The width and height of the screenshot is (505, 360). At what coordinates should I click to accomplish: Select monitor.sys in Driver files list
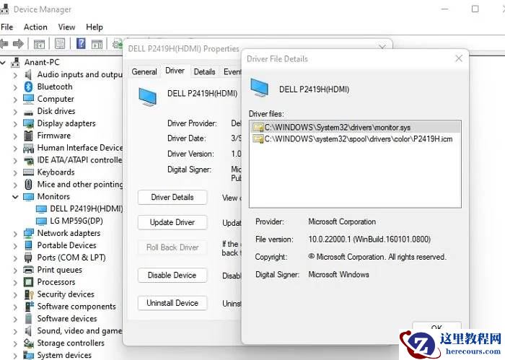(355, 127)
